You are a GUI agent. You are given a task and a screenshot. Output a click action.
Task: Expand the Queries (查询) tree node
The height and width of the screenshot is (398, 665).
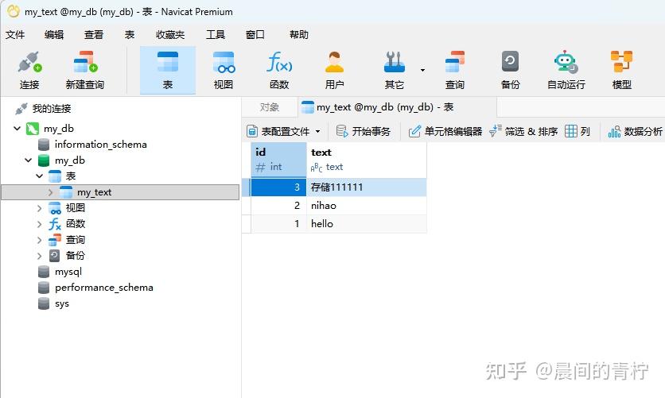click(39, 240)
